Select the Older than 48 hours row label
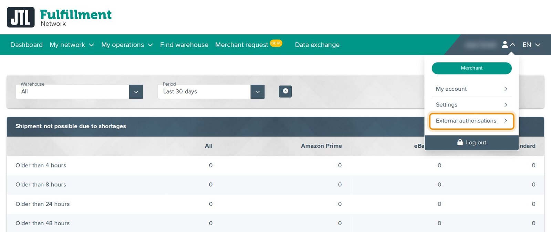Screen dimensions: 551x232 coord(43,223)
